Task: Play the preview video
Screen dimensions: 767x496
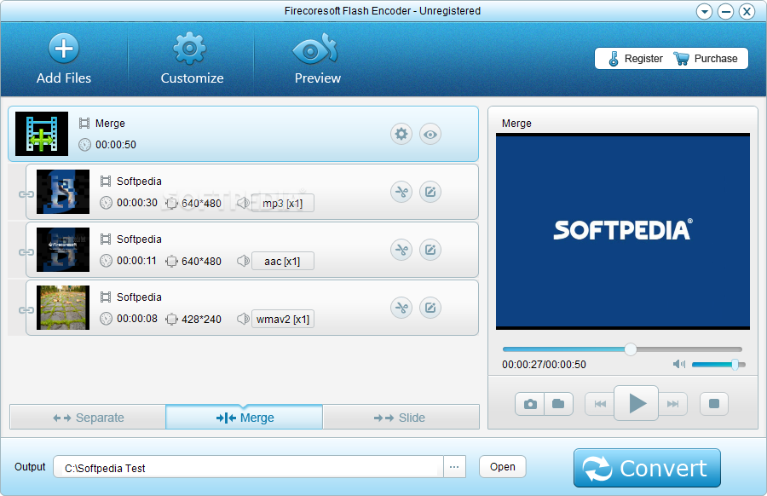Action: 636,404
